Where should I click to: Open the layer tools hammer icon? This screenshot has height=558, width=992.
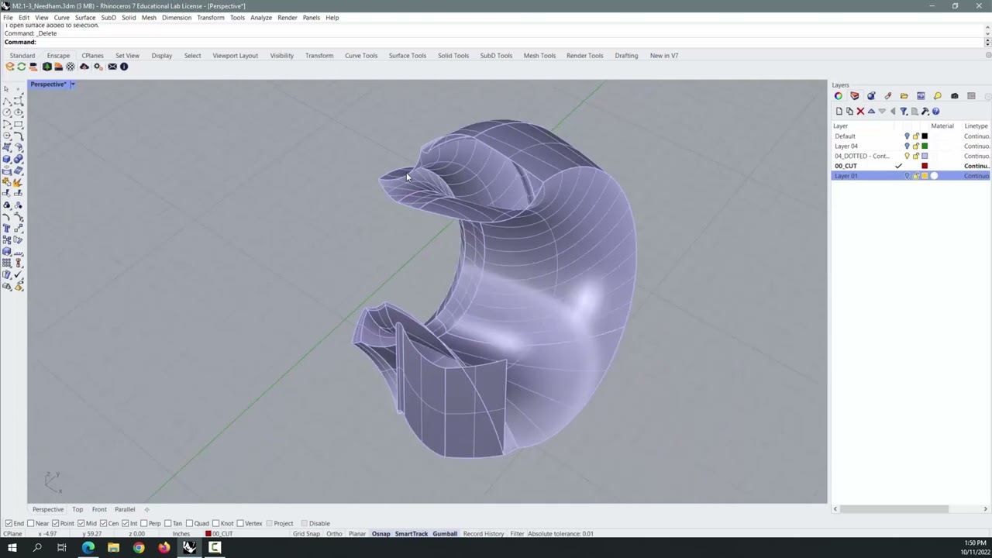[x=925, y=112]
